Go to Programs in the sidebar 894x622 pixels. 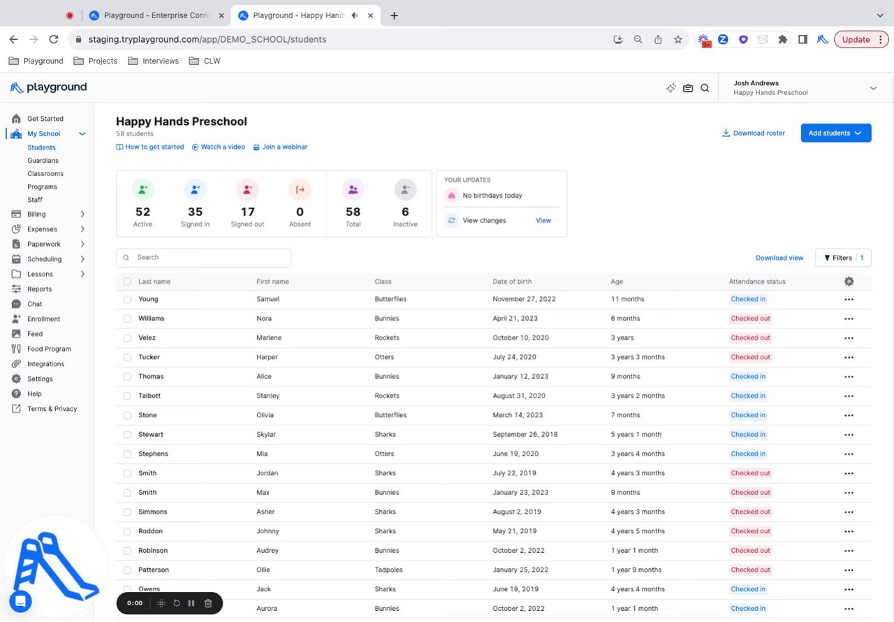coord(42,187)
